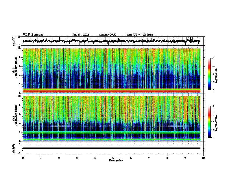This screenshot has height=177, width=229.
Task: Click the ch.2 spectrogram color scale bar
Action: [x=209, y=122]
